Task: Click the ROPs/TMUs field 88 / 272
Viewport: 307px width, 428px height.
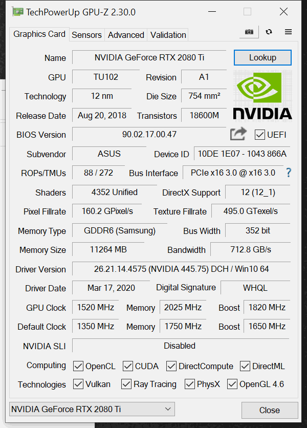Action: 98,173
